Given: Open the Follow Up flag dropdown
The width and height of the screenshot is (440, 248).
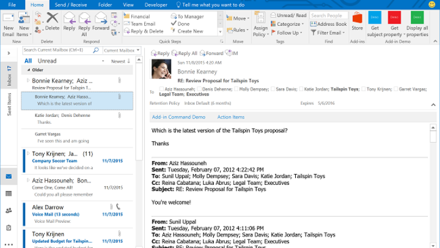Looking at the screenshot, I should pyautogui.click(x=287, y=33).
